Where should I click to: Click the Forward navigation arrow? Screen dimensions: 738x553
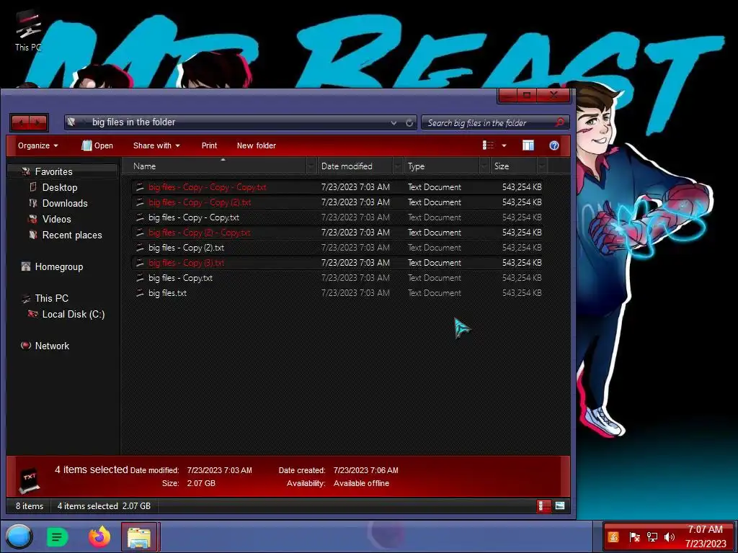(x=38, y=122)
